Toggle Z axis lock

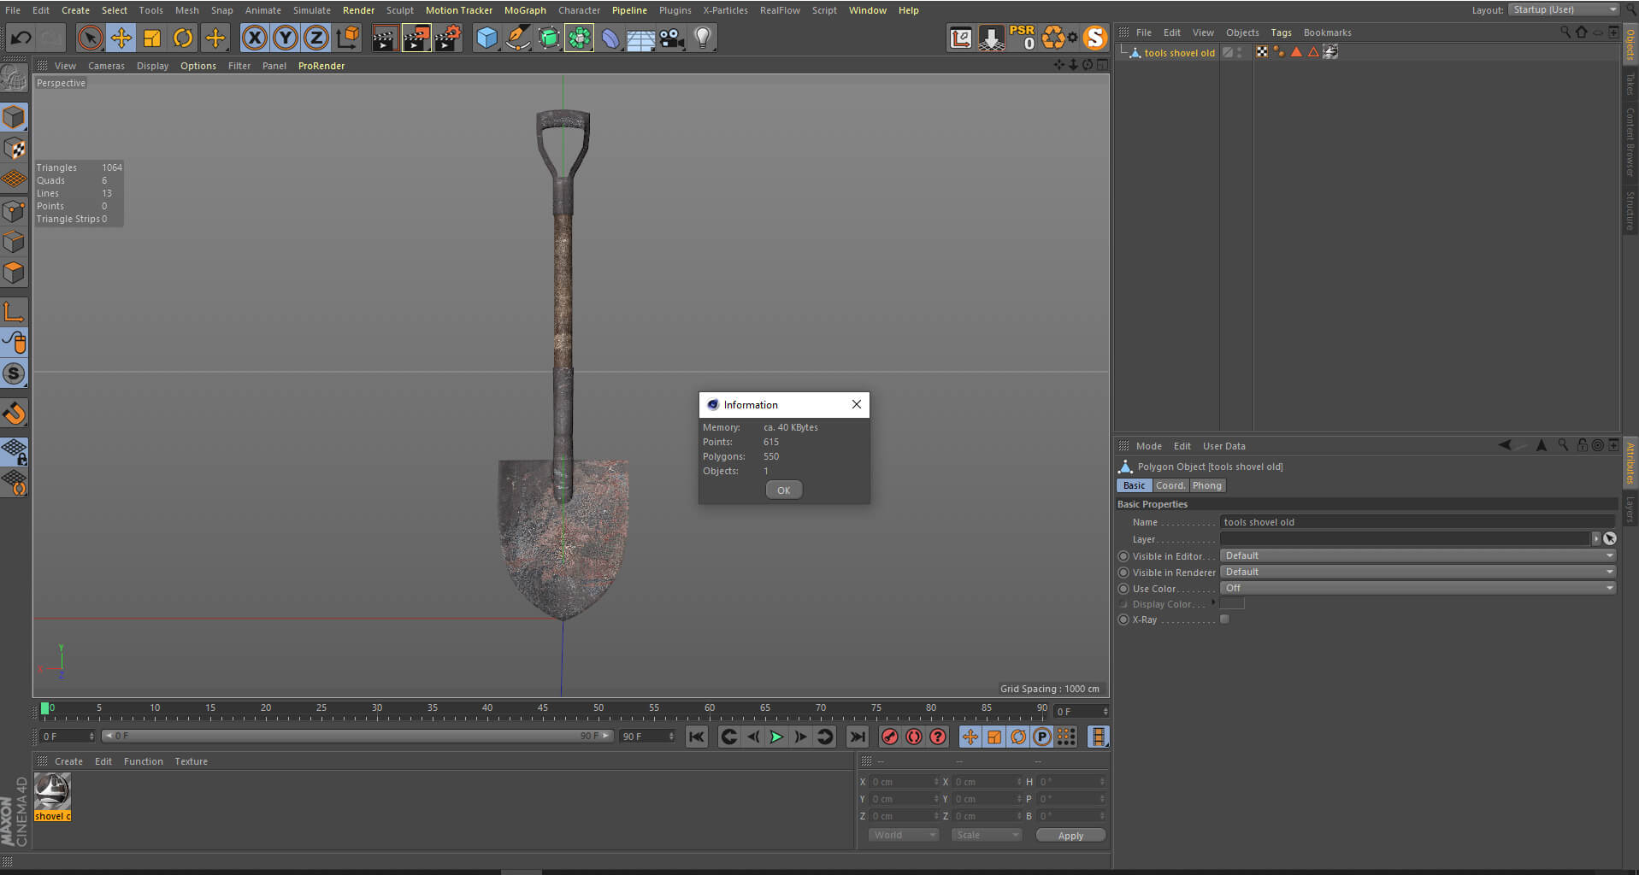316,38
